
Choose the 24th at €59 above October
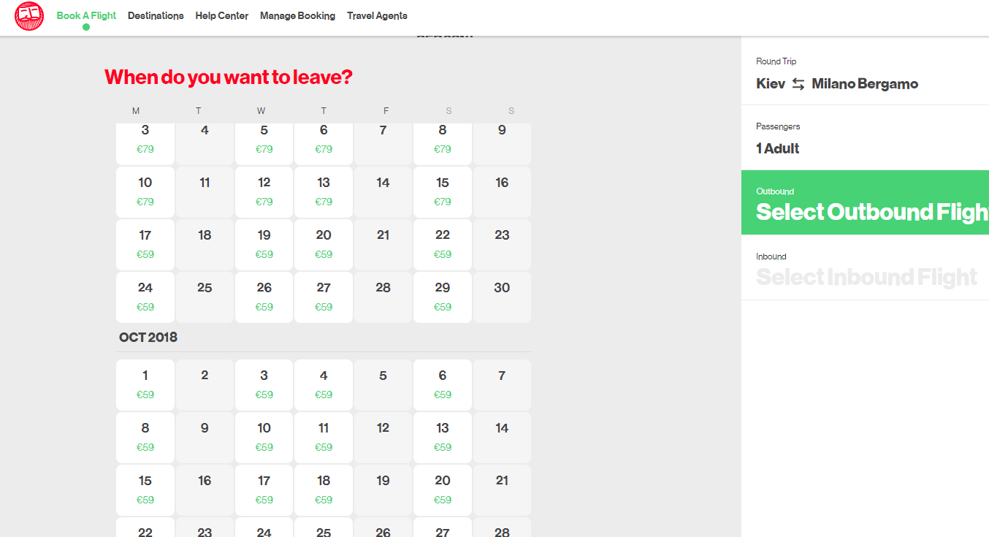(x=145, y=297)
